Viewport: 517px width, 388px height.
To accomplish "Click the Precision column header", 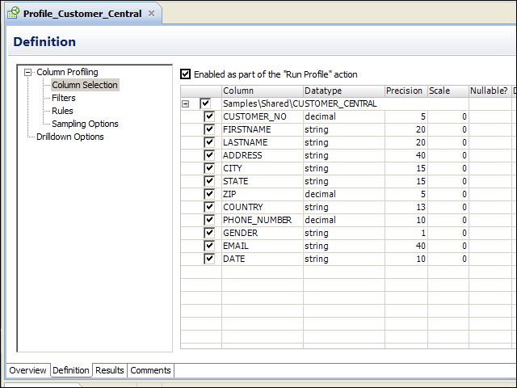I will click(x=406, y=91).
